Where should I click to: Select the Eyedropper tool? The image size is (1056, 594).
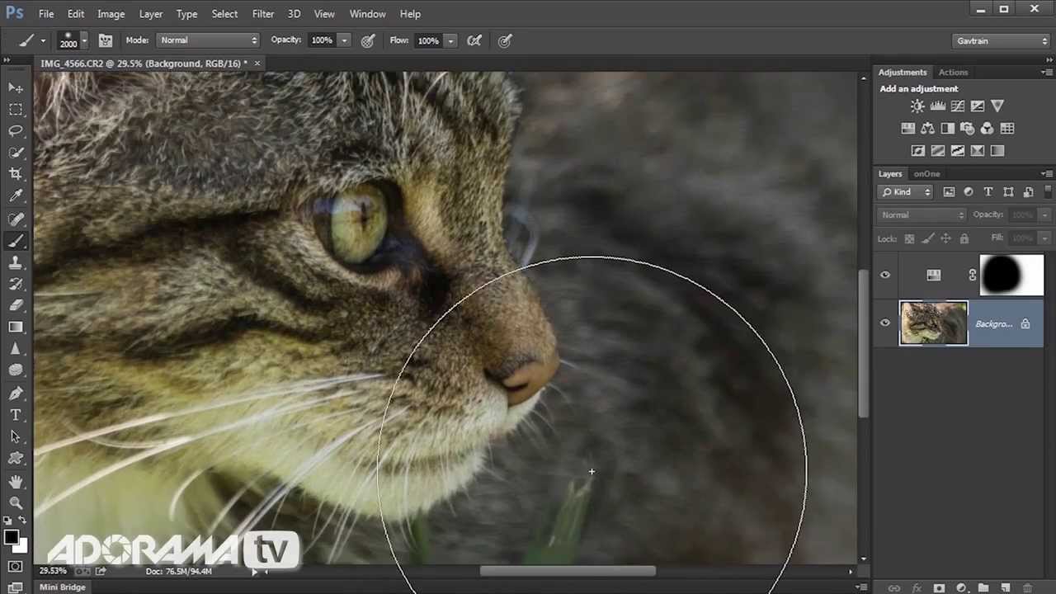pos(16,196)
